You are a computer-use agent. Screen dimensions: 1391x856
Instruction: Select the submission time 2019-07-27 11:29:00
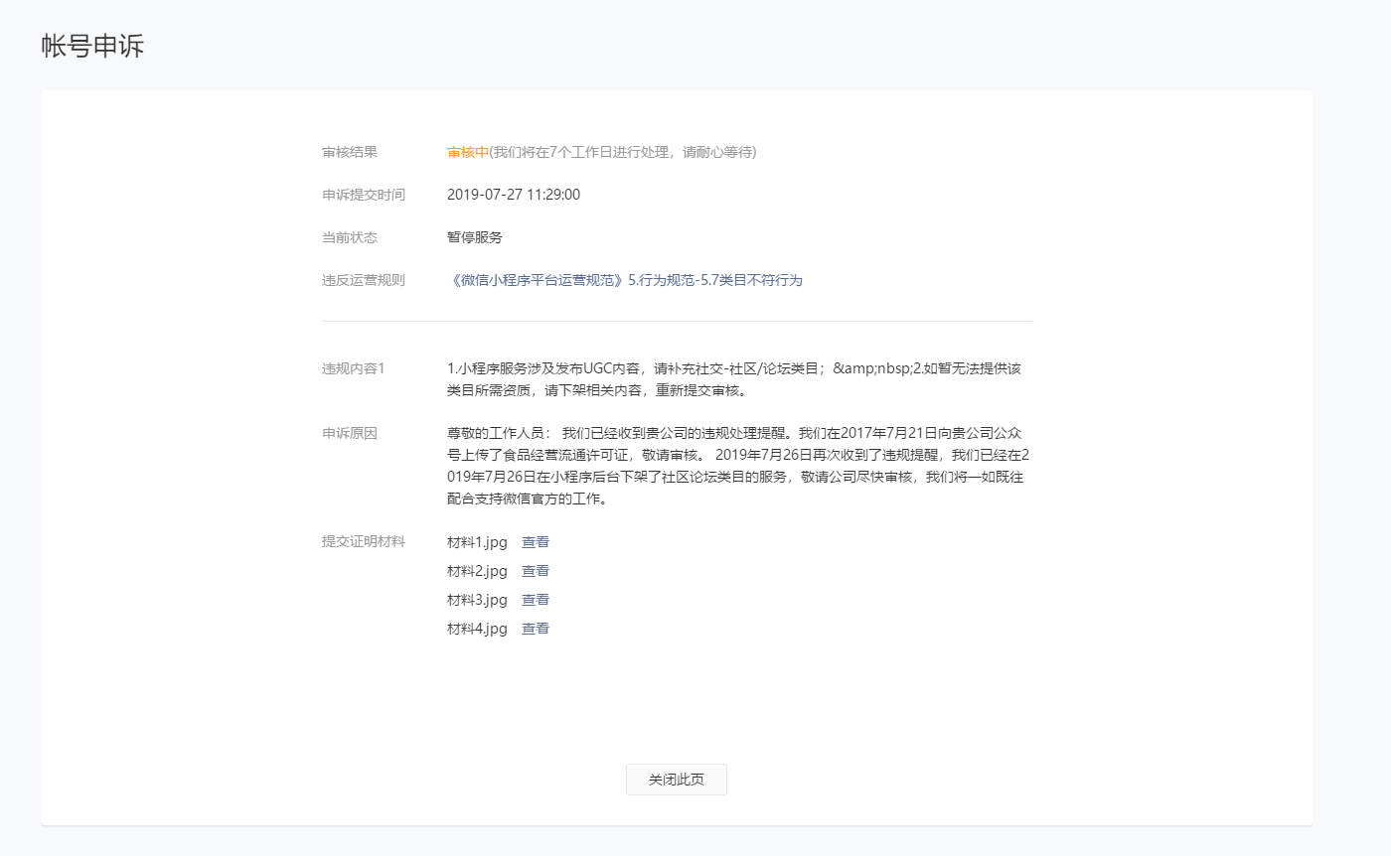(x=514, y=195)
